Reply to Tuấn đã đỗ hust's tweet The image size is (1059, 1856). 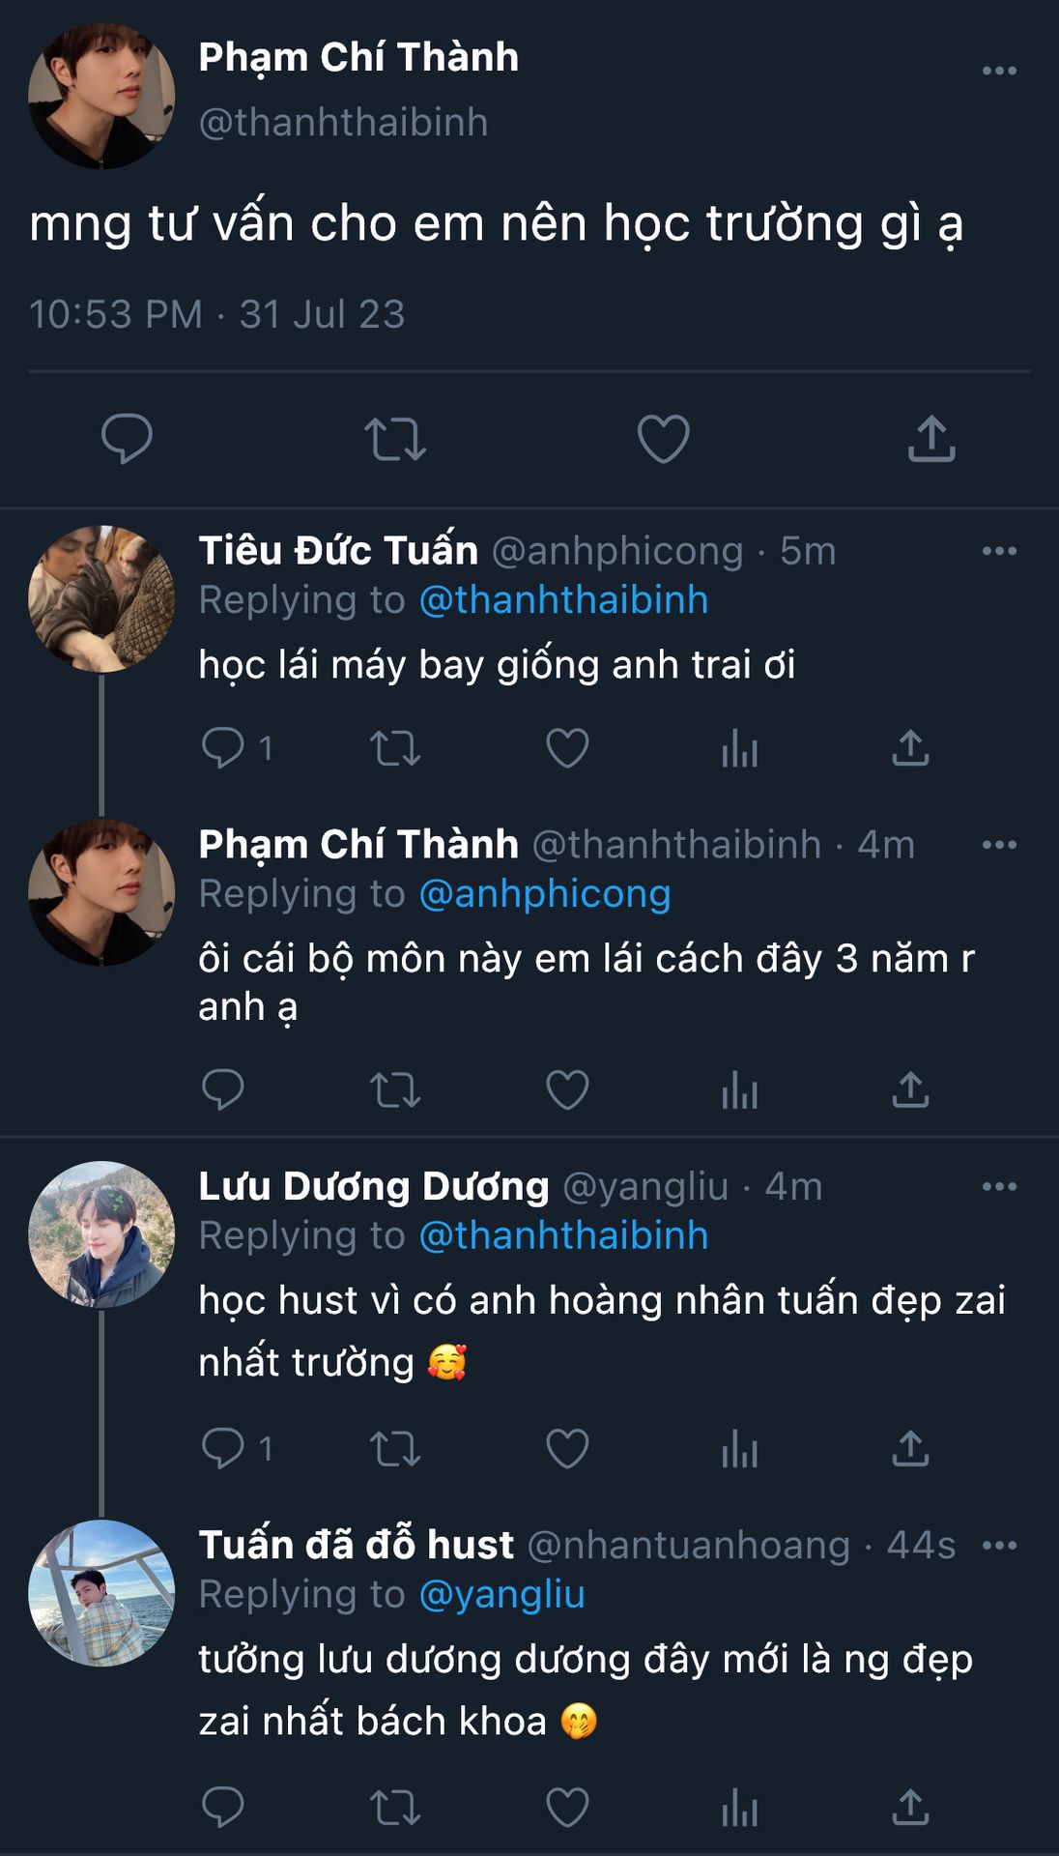(223, 1806)
